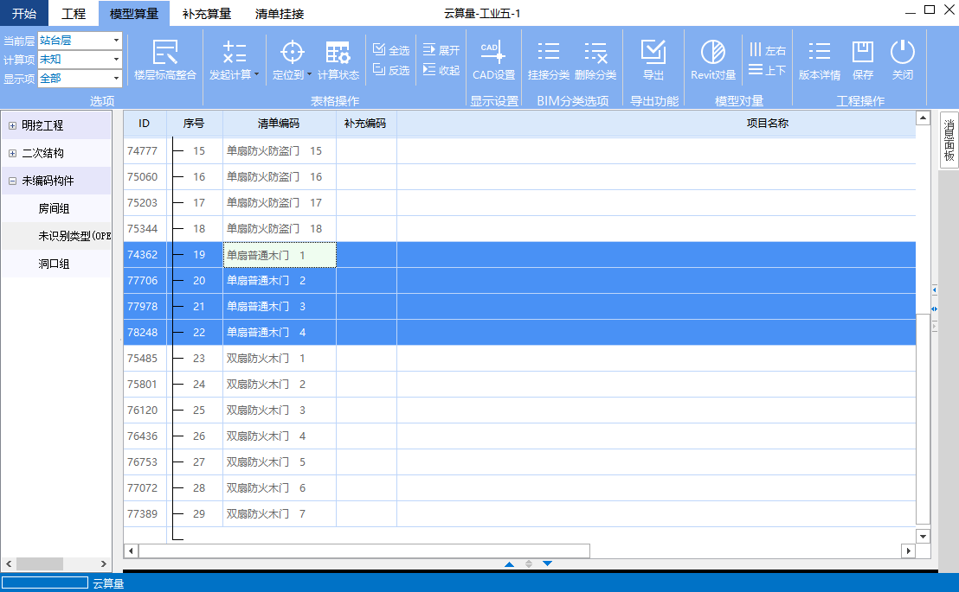Open the 消息面板 side panel
The width and height of the screenshot is (959, 592).
[x=949, y=141]
